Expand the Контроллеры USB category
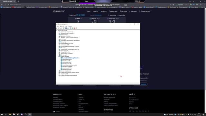Image resolution: width=206 pixels, height=116 pixels. [58, 45]
